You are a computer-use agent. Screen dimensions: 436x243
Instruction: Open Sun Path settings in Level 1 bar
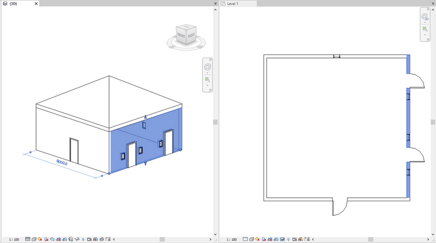pos(258,239)
